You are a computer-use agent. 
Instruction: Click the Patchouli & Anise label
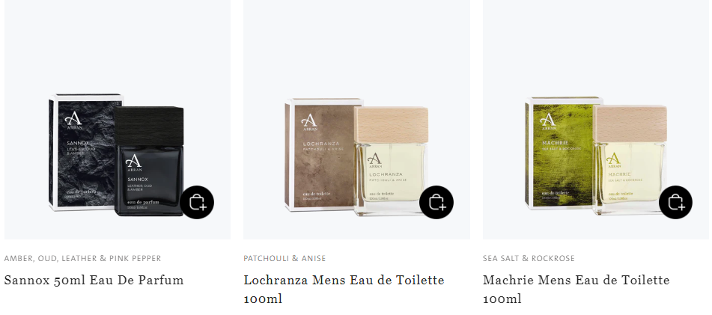[x=285, y=259]
